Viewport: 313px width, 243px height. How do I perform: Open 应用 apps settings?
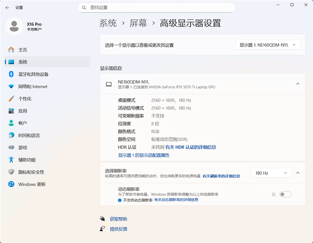click(23, 111)
